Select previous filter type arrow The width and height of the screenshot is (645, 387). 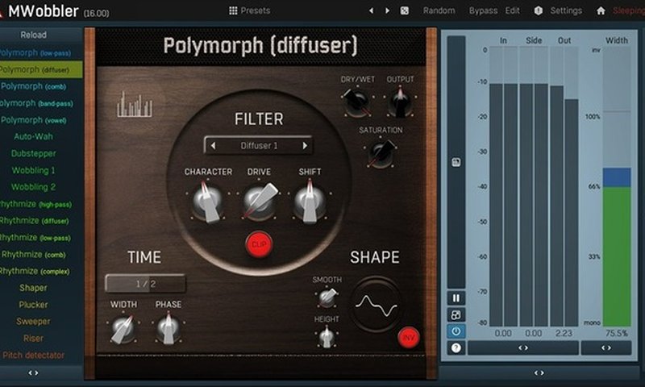point(213,146)
